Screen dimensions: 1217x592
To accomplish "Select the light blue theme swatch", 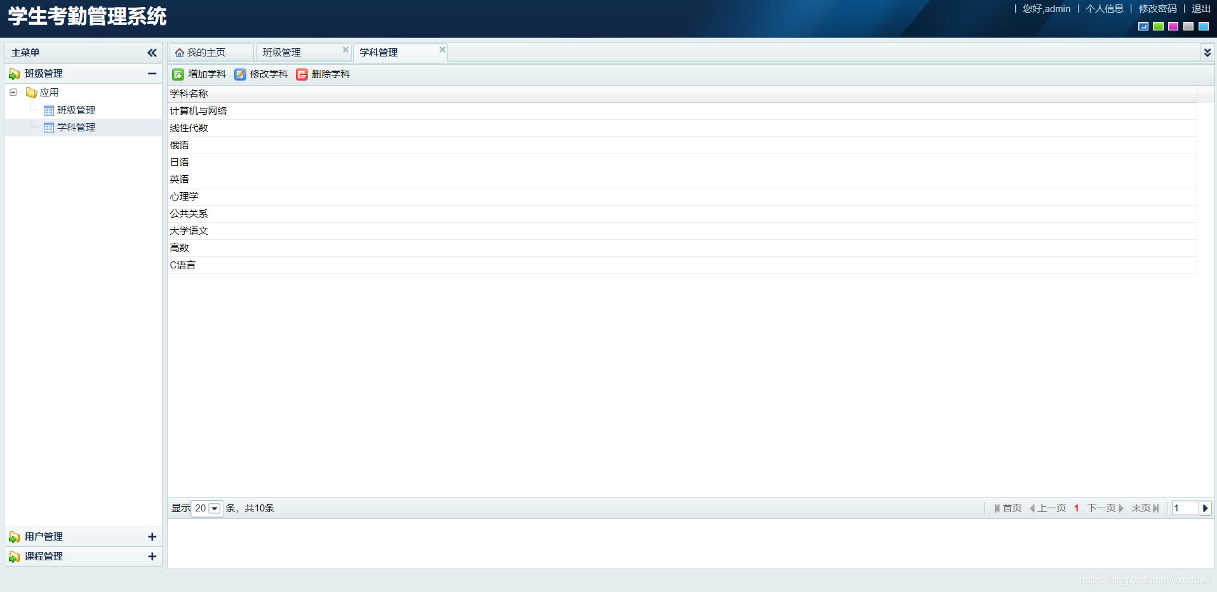I will [1204, 26].
